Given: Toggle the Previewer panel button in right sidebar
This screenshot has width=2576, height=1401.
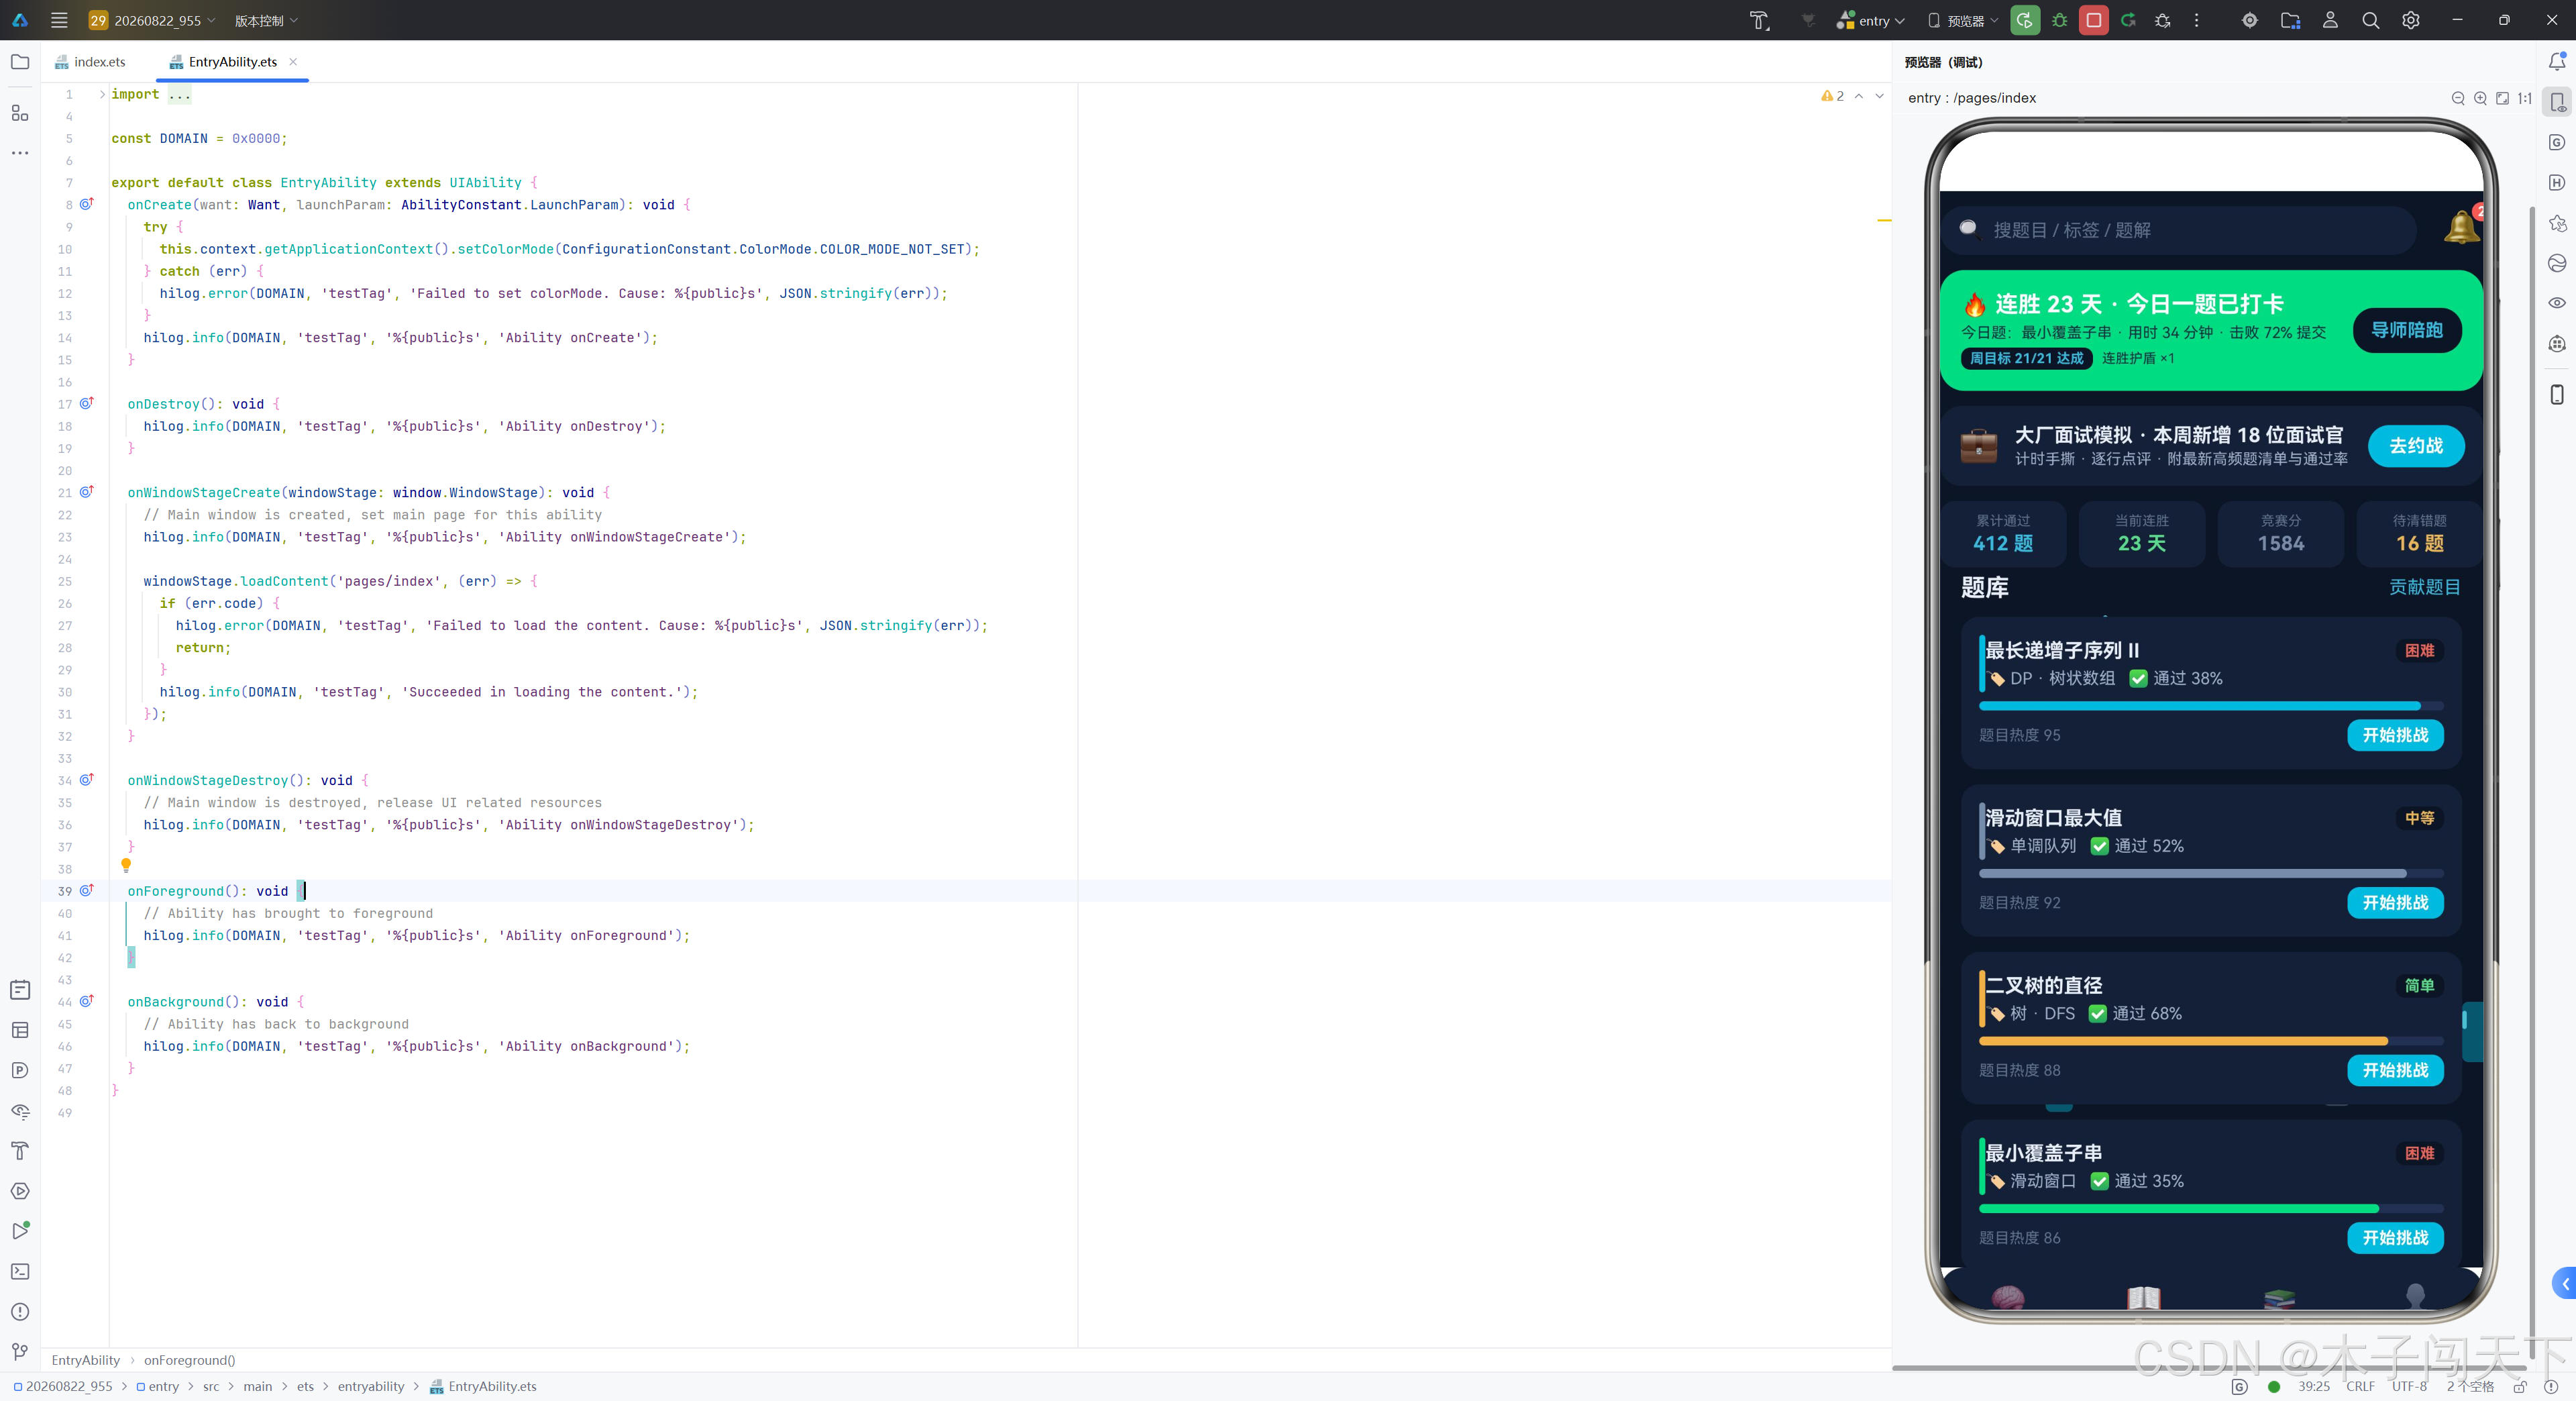Looking at the screenshot, I should (x=2557, y=102).
